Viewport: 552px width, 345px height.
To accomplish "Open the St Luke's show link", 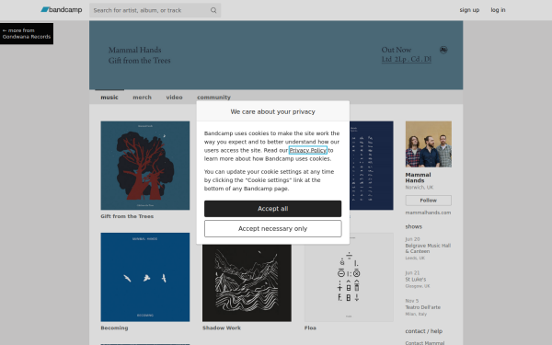I will tap(416, 280).
